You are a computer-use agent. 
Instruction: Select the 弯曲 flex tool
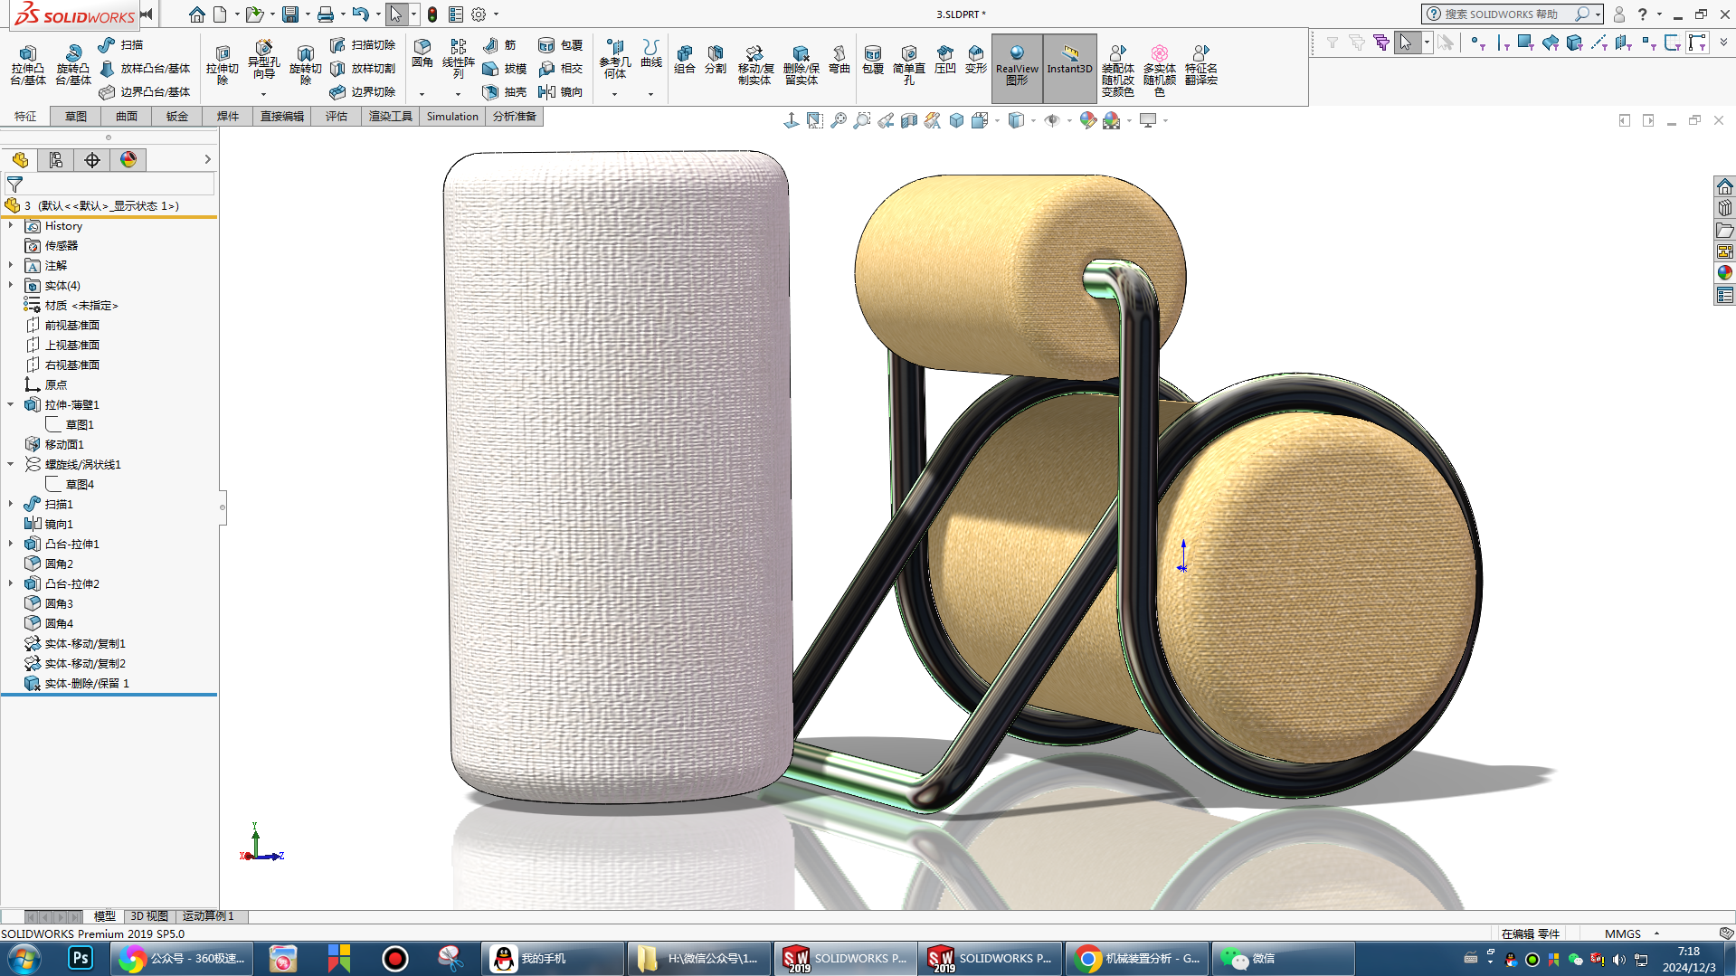840,60
